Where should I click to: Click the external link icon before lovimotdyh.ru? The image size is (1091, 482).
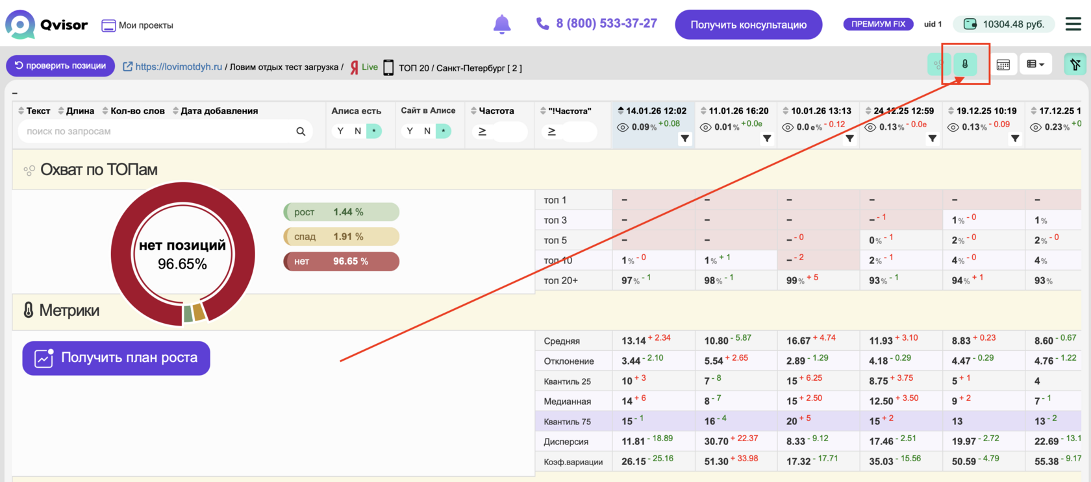coord(128,67)
